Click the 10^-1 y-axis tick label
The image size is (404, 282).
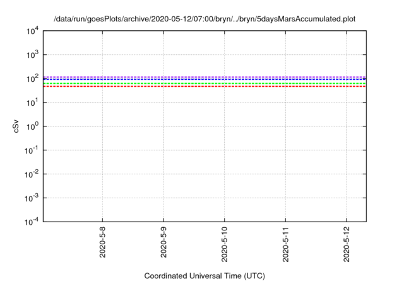pyautogui.click(x=32, y=150)
